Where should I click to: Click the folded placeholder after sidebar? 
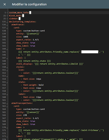point(20,18)
